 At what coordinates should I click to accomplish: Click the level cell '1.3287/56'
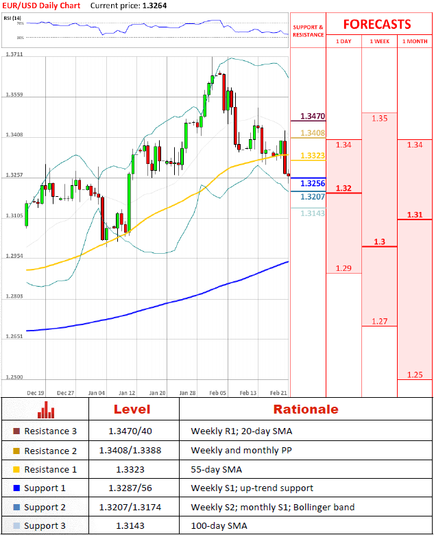[x=130, y=488]
